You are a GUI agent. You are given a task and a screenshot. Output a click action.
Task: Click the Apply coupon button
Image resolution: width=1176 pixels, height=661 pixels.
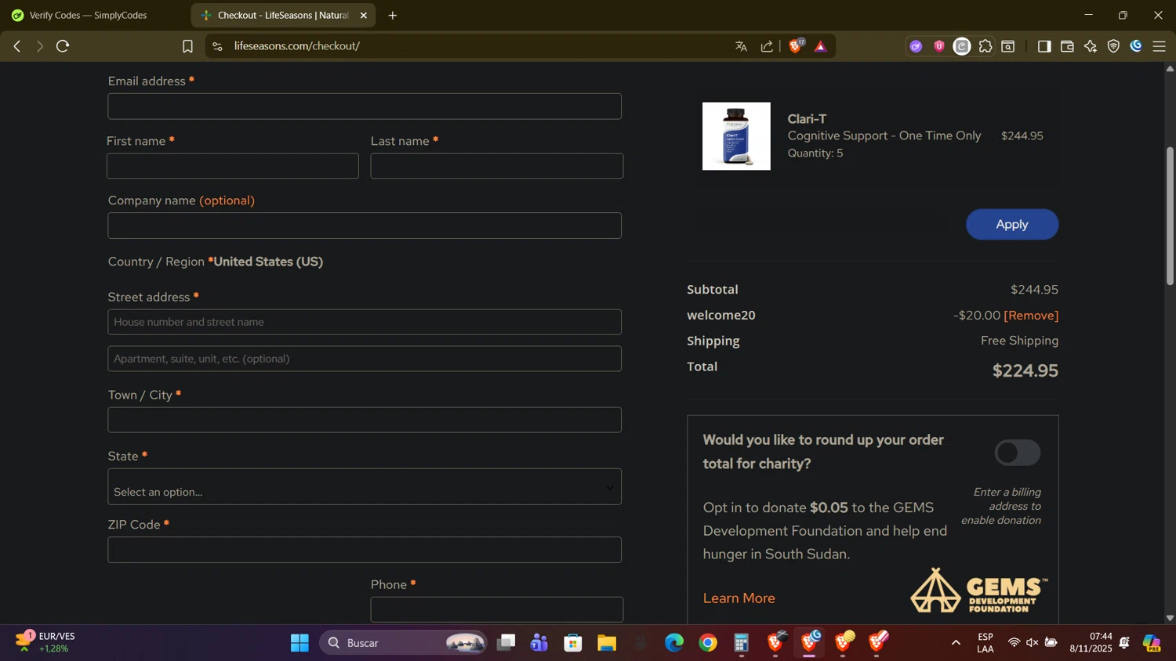pyautogui.click(x=1012, y=224)
